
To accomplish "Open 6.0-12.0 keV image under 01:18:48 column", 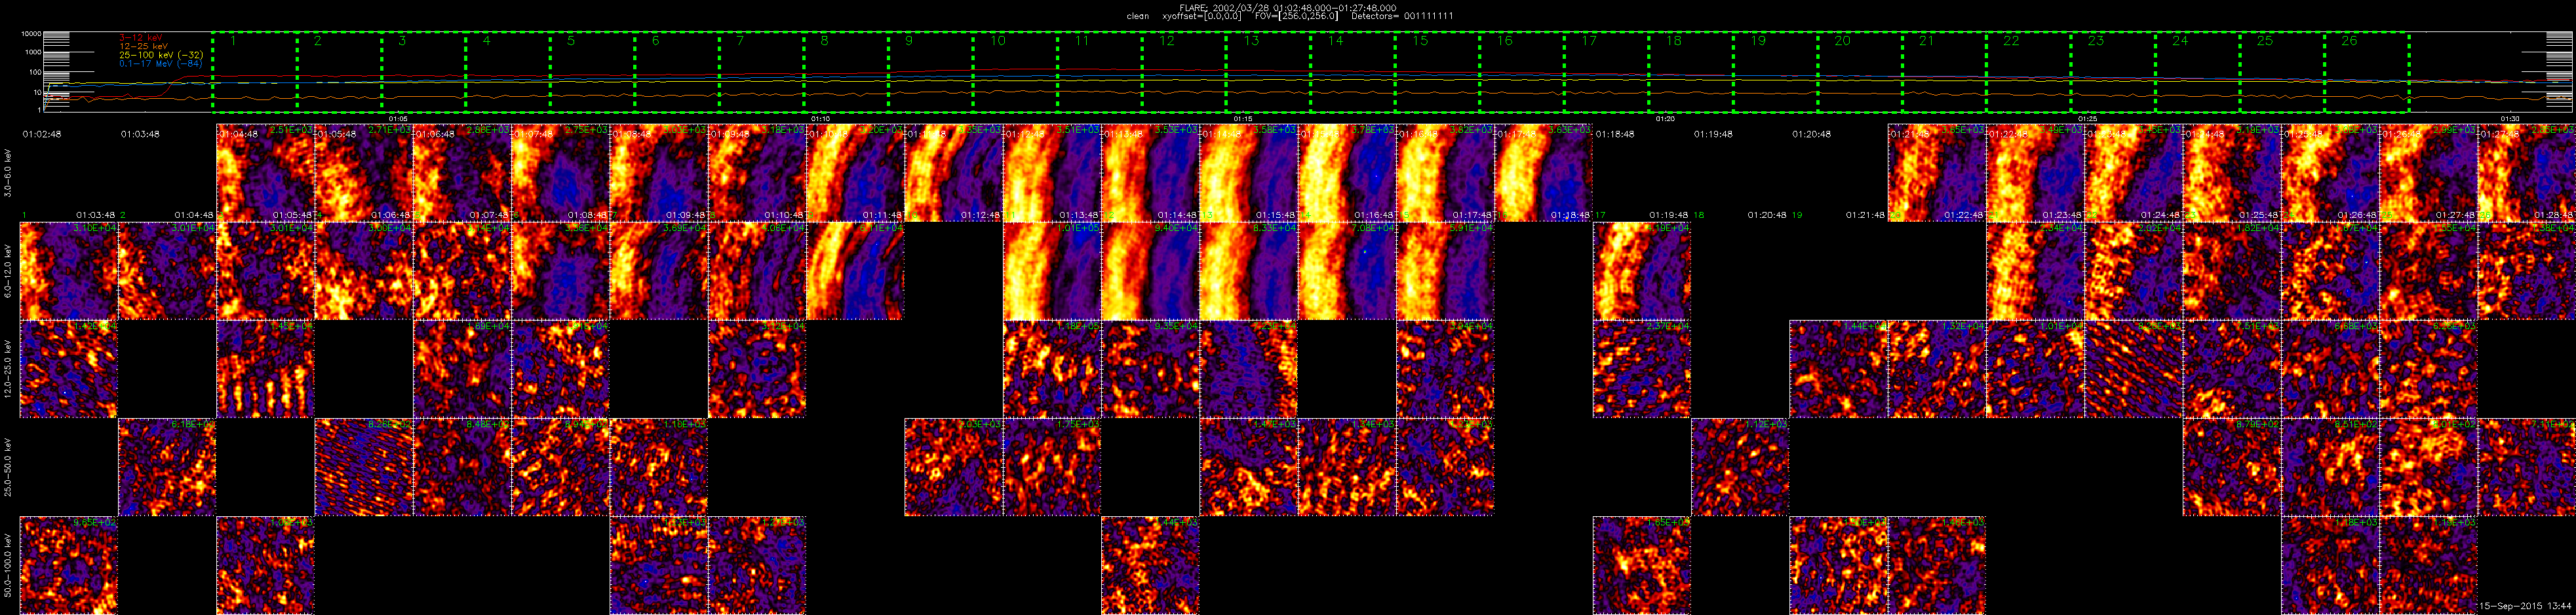I will [1642, 272].
